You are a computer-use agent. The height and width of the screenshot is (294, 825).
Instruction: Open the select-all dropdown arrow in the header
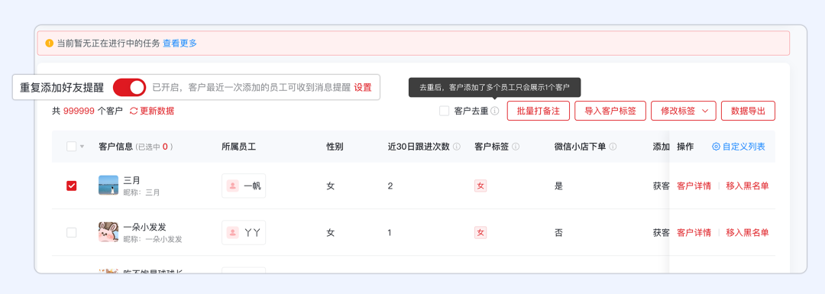tap(82, 147)
